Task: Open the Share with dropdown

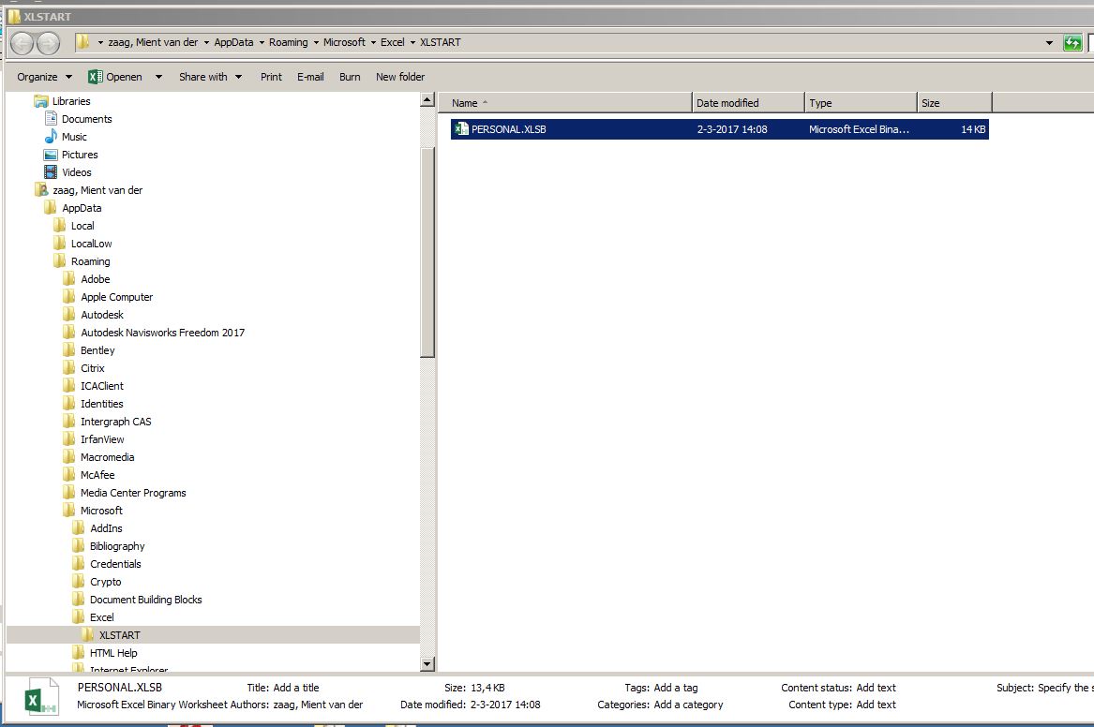Action: pos(210,77)
